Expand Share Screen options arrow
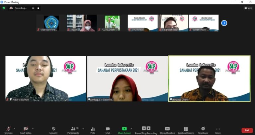This screenshot has width=255, height=135. [131, 129]
